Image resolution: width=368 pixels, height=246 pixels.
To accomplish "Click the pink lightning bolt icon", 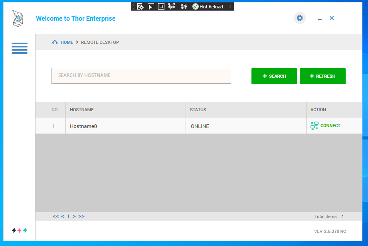I will point(19,230).
